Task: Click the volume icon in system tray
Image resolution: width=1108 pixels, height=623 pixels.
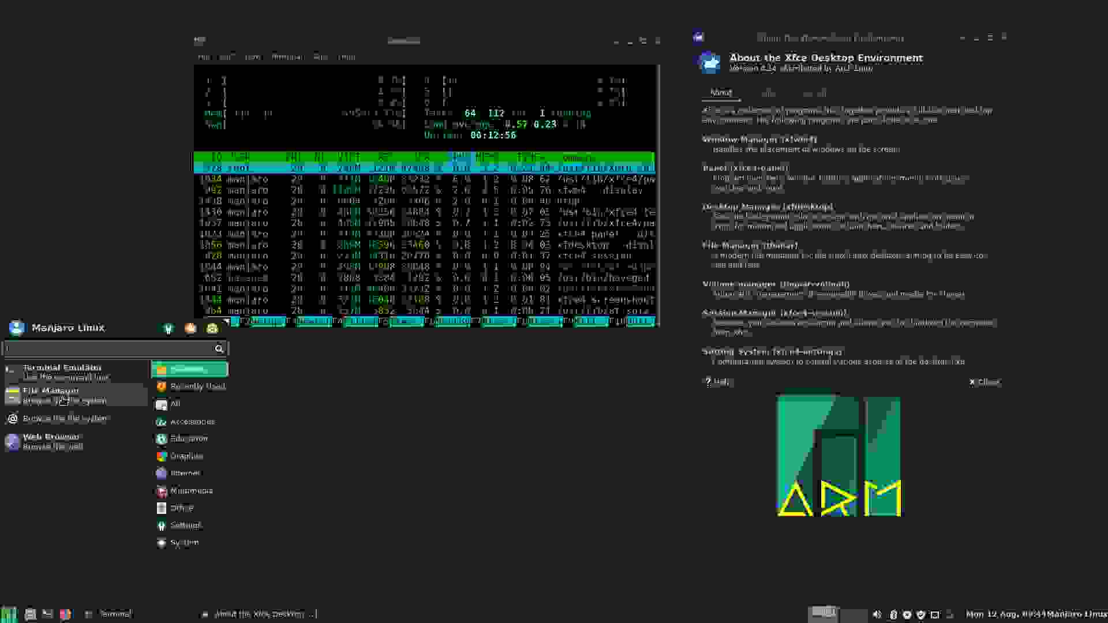Action: pyautogui.click(x=877, y=614)
